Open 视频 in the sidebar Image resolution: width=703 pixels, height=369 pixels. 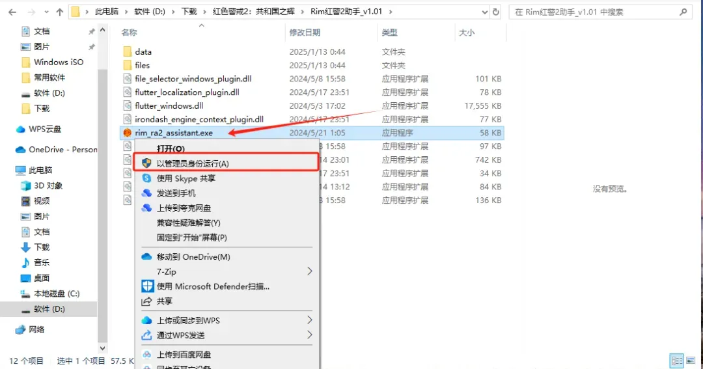tap(42, 200)
